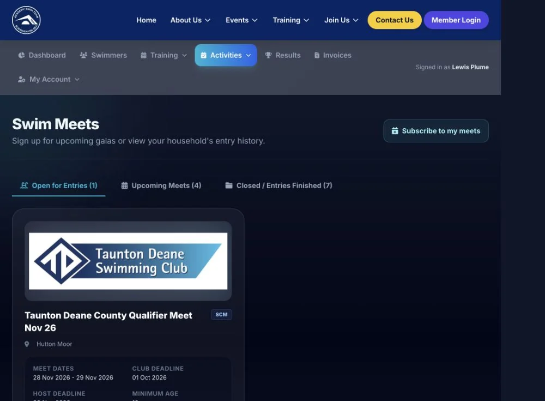
Task: Select the Open for Entries tab
Action: pyautogui.click(x=59, y=185)
